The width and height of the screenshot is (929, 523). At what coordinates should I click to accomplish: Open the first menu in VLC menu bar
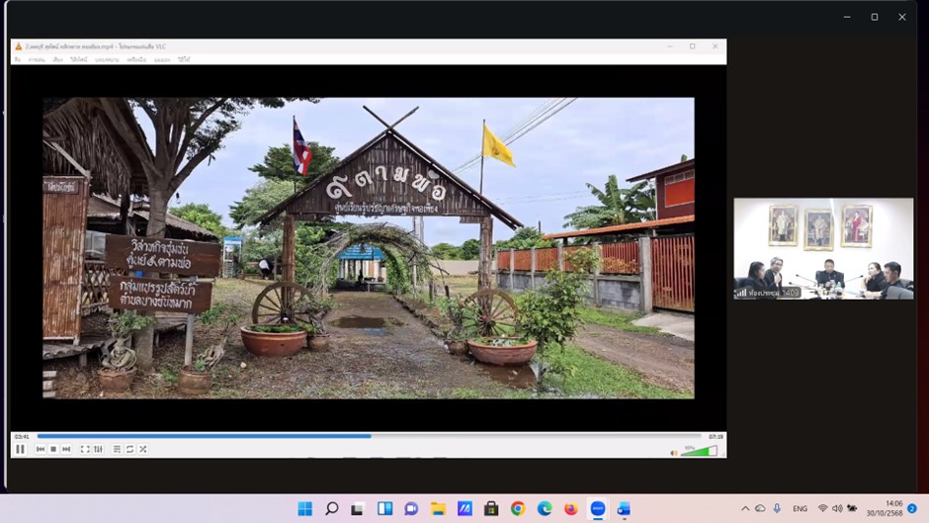17,60
